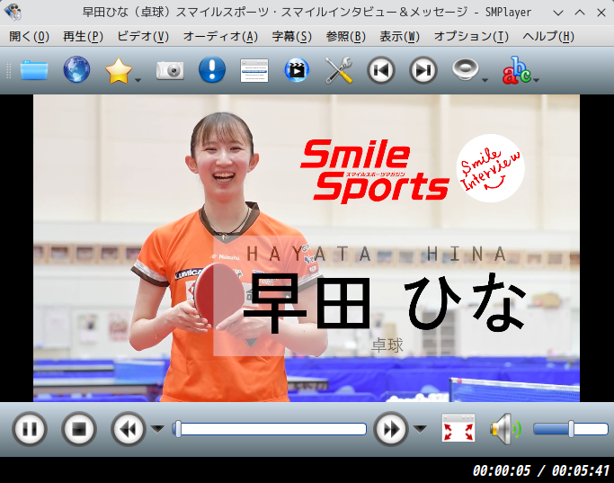Open the 表示(W) menu
Image resolution: width=614 pixels, height=483 pixels.
(399, 37)
